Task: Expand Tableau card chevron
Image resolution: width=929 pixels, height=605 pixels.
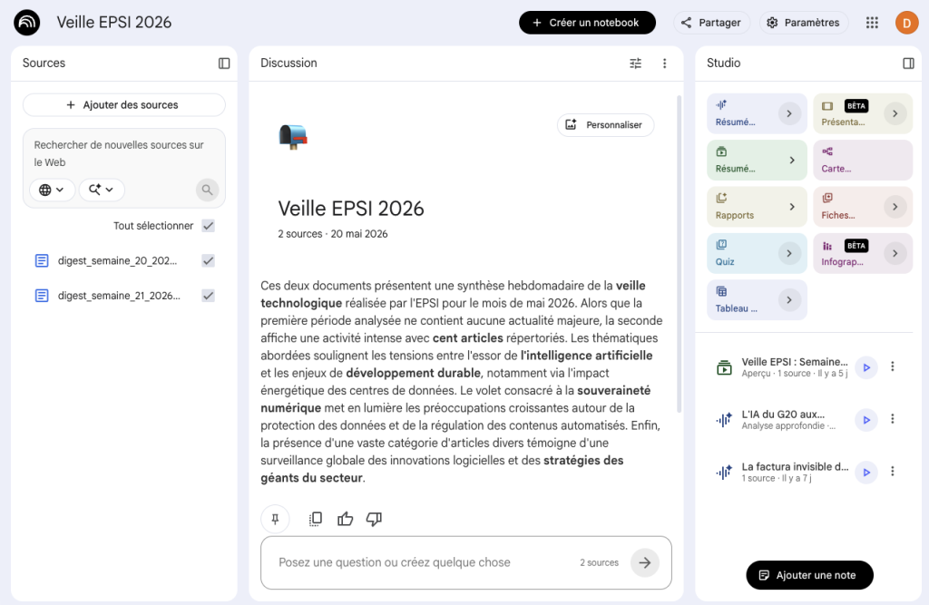Action: (x=789, y=300)
